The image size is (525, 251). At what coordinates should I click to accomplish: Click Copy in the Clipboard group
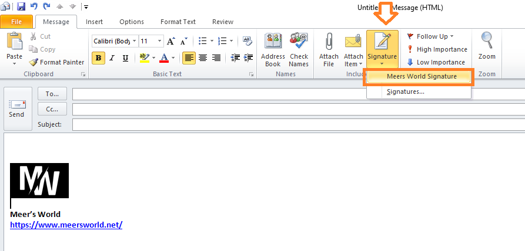(x=42, y=49)
